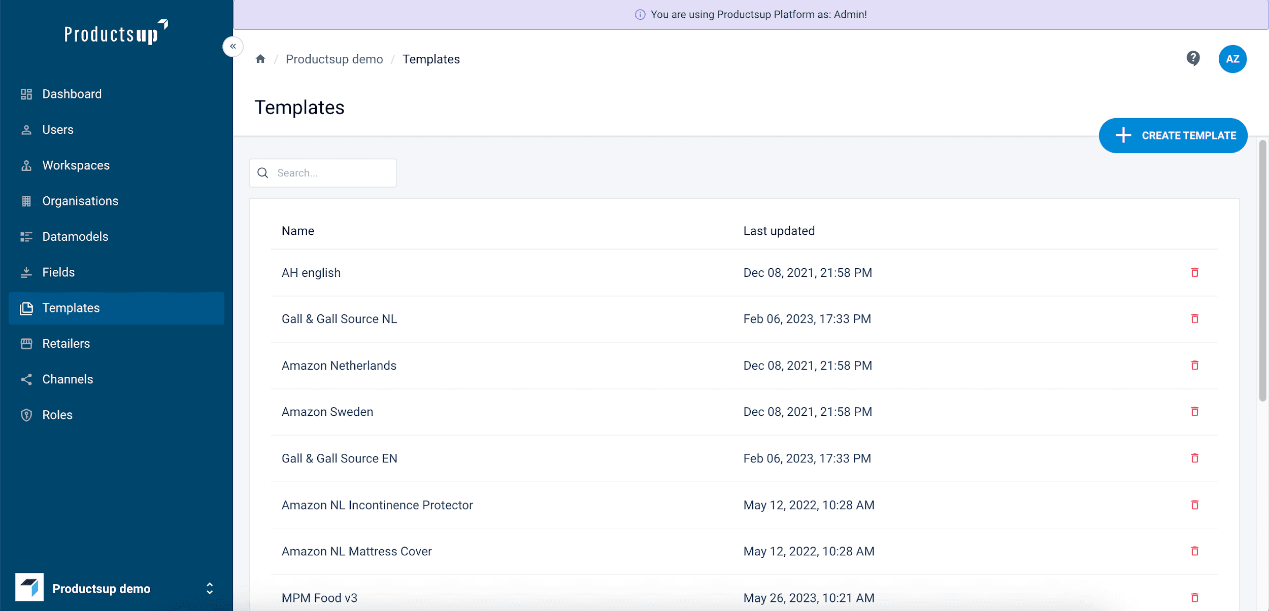Click the Create Template button
The image size is (1269, 611).
[x=1173, y=135]
